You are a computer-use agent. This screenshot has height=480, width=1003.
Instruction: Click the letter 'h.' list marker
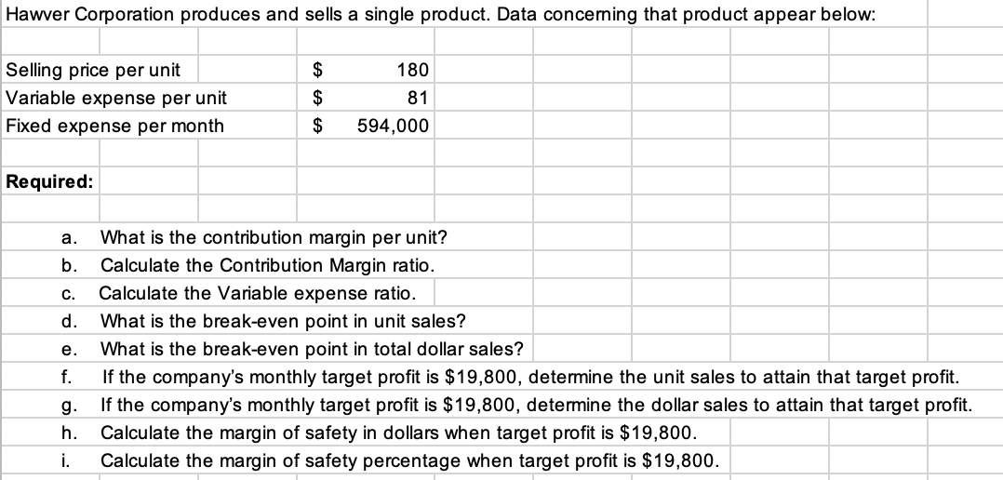click(70, 433)
